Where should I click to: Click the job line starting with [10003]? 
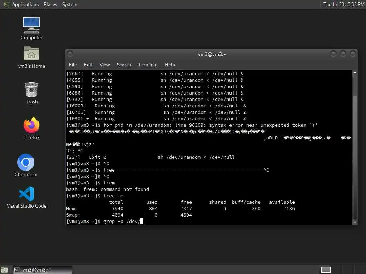pyautogui.click(x=157, y=106)
